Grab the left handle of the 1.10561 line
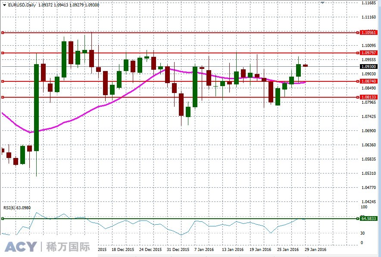This screenshot has height=257, width=381. [3, 33]
